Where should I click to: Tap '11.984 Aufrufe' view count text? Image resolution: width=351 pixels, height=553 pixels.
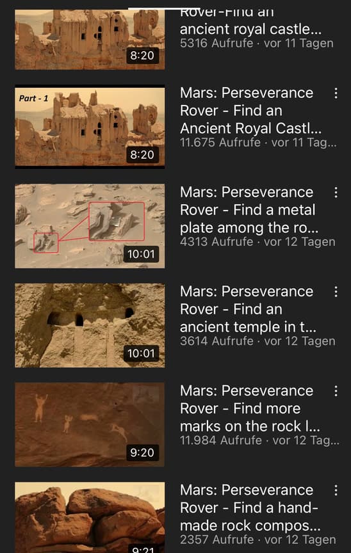click(221, 440)
